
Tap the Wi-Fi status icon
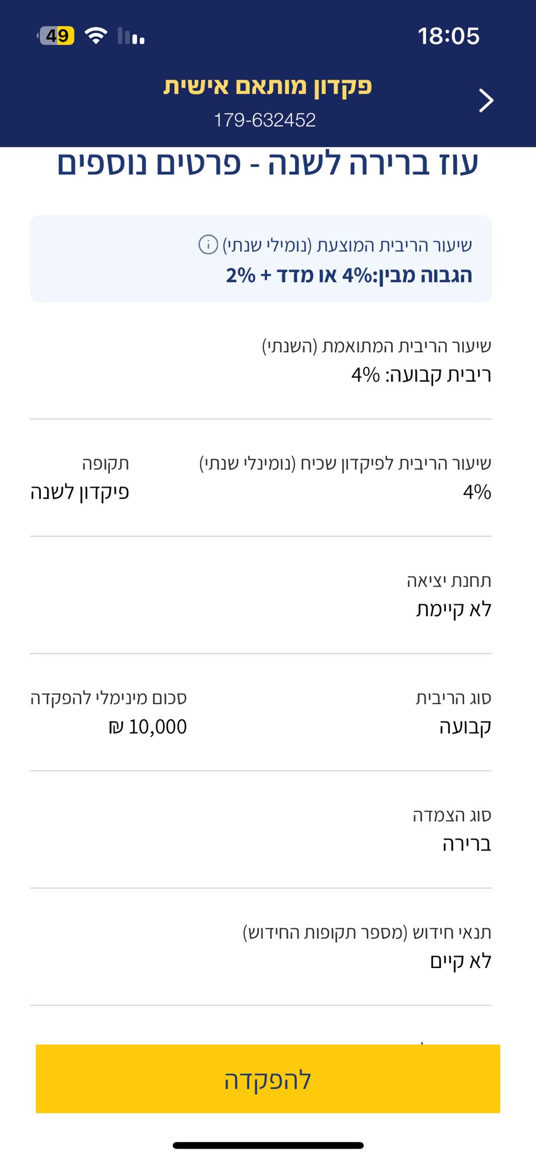96,36
